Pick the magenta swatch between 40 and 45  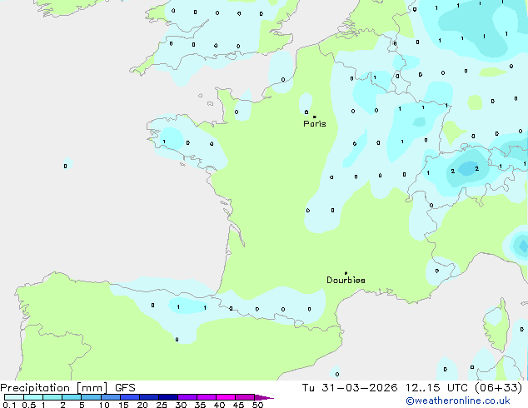(x=226, y=397)
